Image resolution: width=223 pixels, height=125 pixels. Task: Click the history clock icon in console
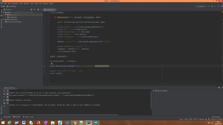point(8,103)
